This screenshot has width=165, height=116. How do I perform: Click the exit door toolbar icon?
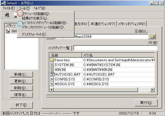(x=7, y=15)
